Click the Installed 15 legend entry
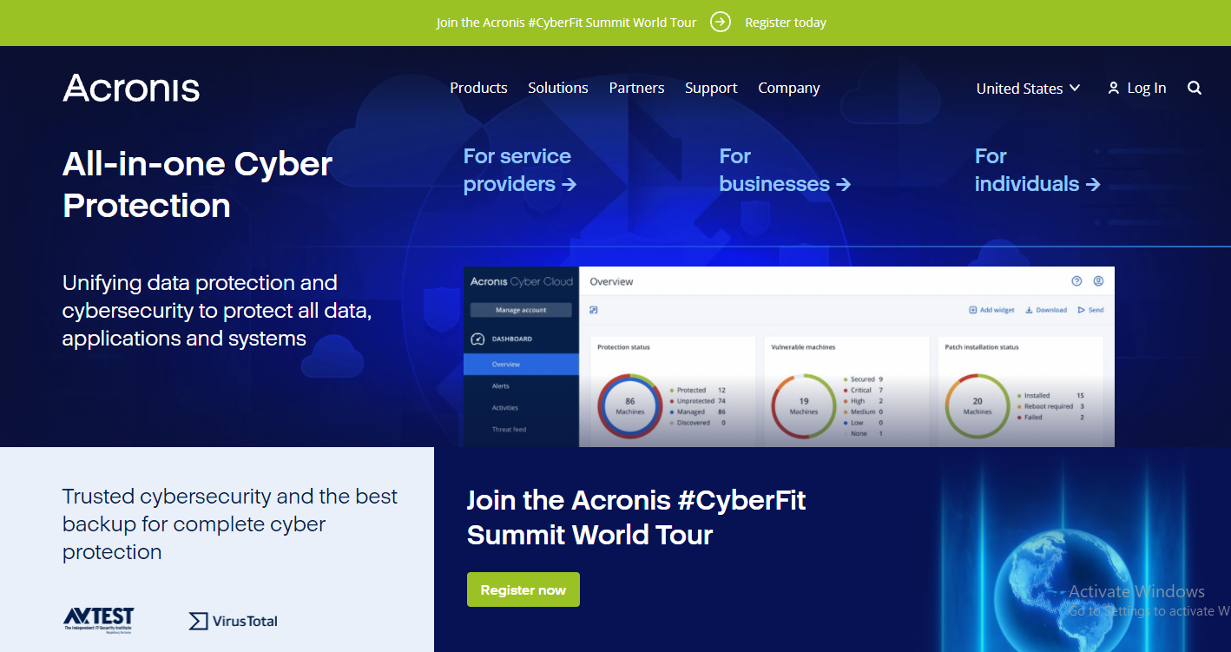This screenshot has height=652, width=1231. [1050, 396]
